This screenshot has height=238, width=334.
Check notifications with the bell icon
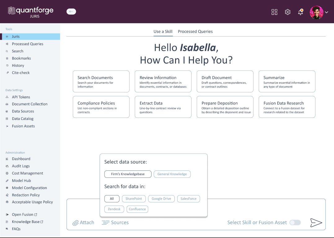pyautogui.click(x=300, y=12)
